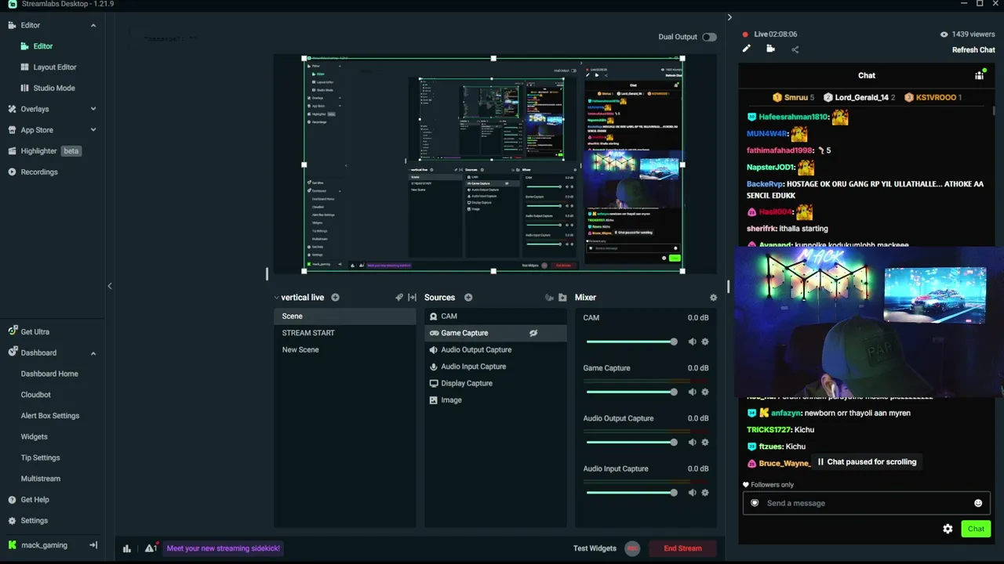Image resolution: width=1004 pixels, height=564 pixels.
Task: Toggle the Dual Output switch
Action: (x=709, y=37)
